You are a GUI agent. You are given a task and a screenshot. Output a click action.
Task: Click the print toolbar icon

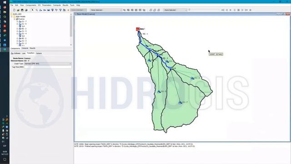[x=26, y=10]
